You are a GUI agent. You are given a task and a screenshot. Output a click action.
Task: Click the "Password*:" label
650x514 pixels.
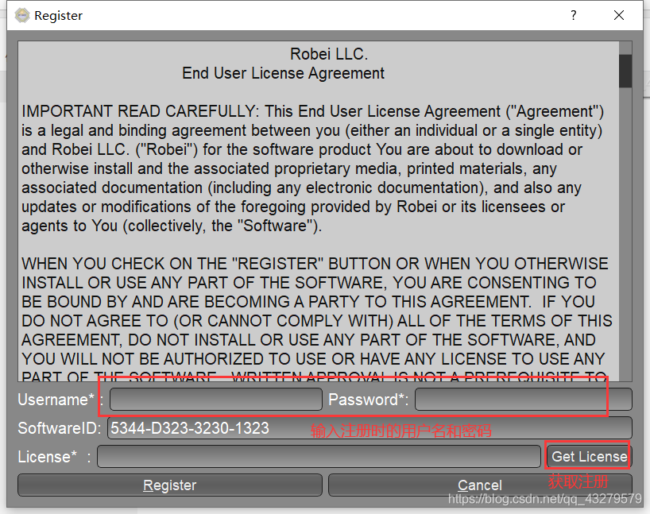368,400
